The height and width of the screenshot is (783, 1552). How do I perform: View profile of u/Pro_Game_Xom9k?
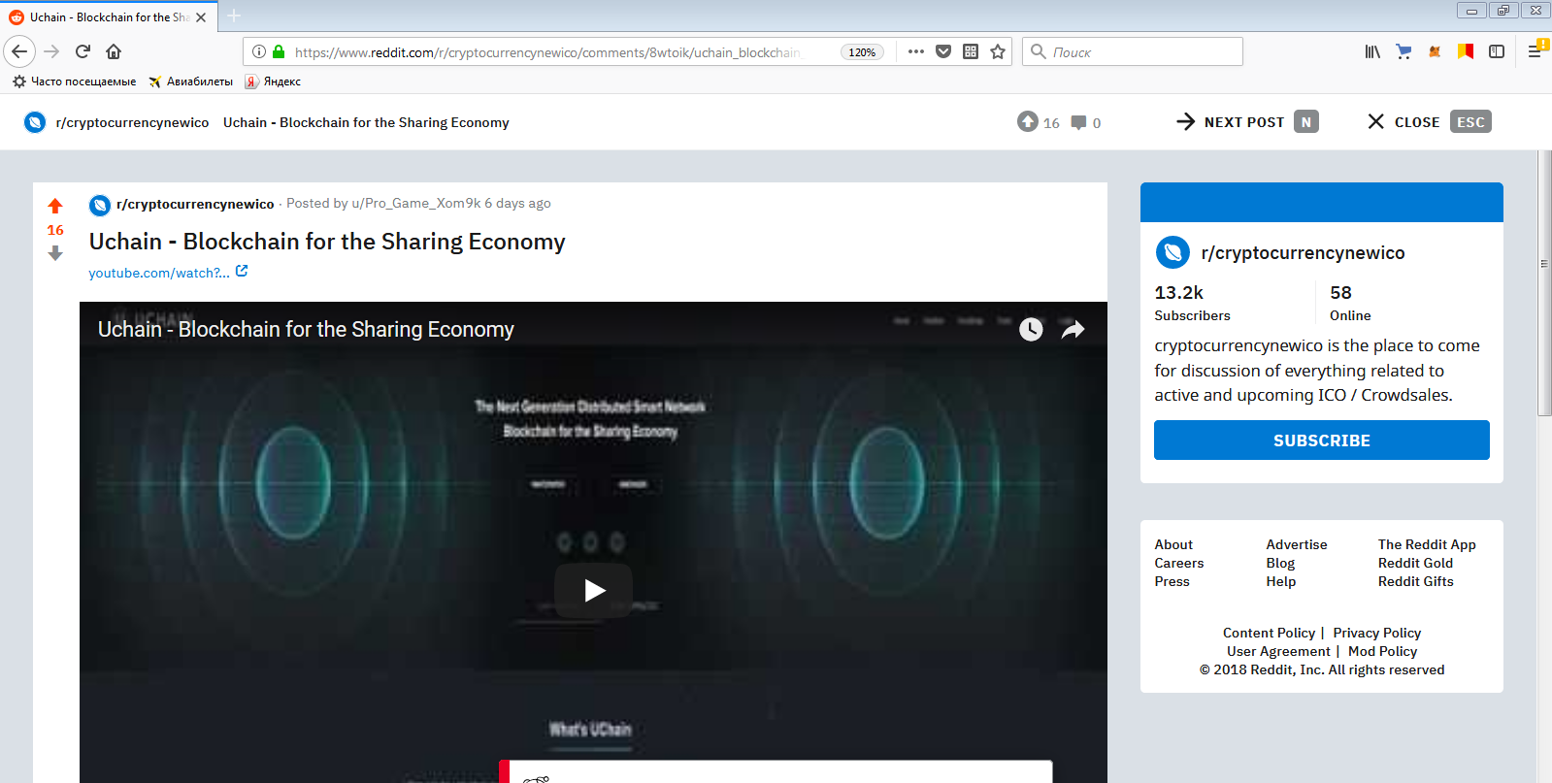pos(416,203)
